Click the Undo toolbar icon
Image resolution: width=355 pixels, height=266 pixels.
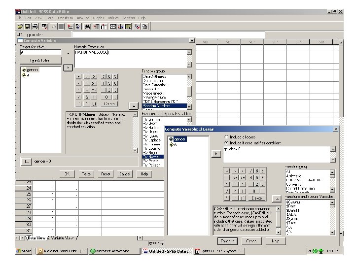tap(53, 27)
